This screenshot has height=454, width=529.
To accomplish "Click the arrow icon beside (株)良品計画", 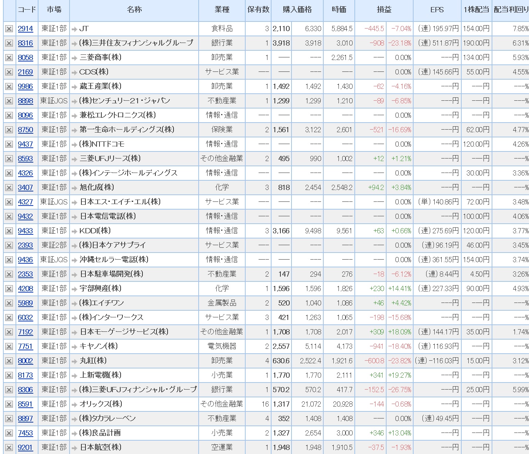I will click(x=74, y=433).
